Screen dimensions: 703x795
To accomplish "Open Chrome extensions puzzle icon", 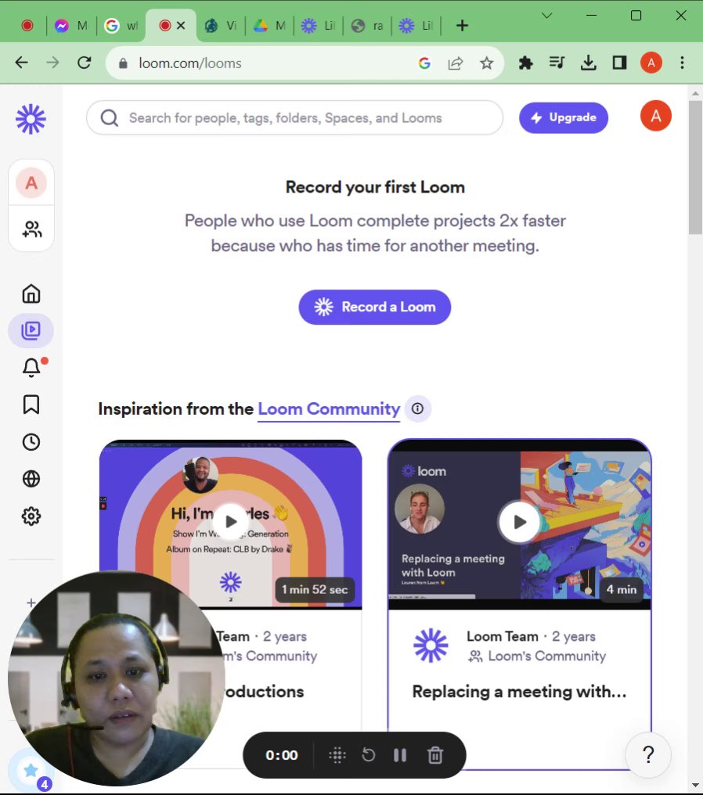I will tap(525, 63).
